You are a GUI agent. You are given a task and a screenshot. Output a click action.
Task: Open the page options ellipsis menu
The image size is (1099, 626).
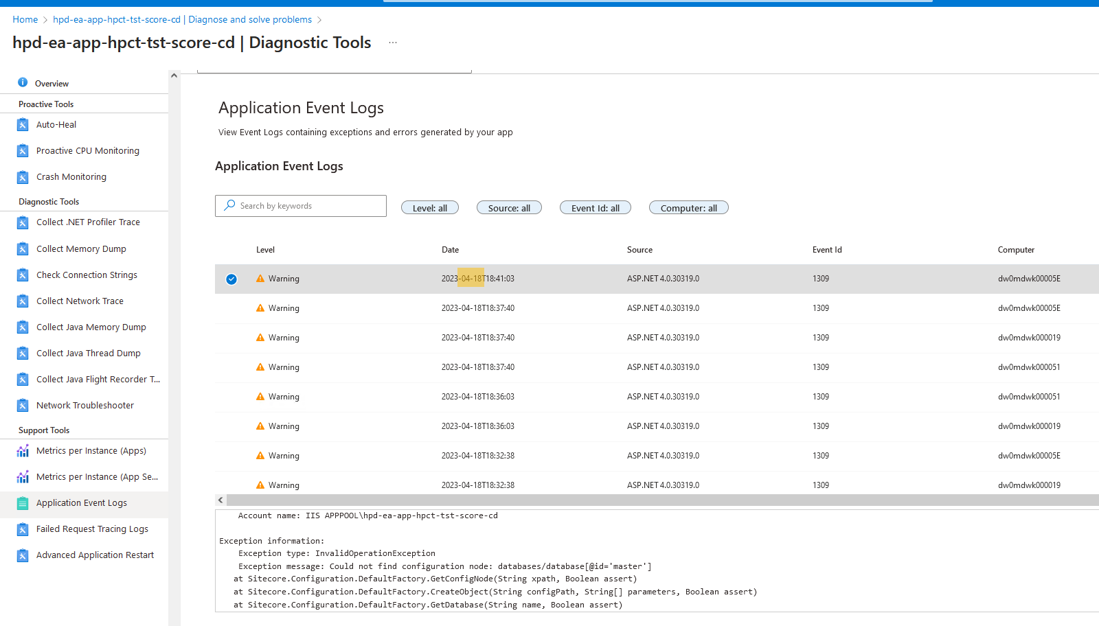point(392,42)
